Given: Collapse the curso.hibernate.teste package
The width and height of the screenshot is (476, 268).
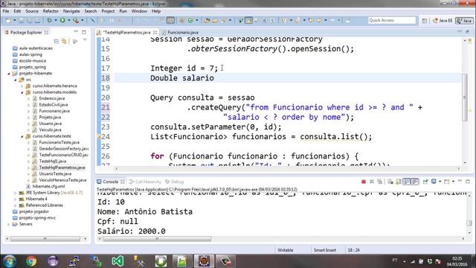Looking at the screenshot, I should tap(22, 136).
